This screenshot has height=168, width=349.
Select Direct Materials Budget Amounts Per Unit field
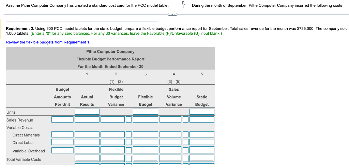pos(63,134)
